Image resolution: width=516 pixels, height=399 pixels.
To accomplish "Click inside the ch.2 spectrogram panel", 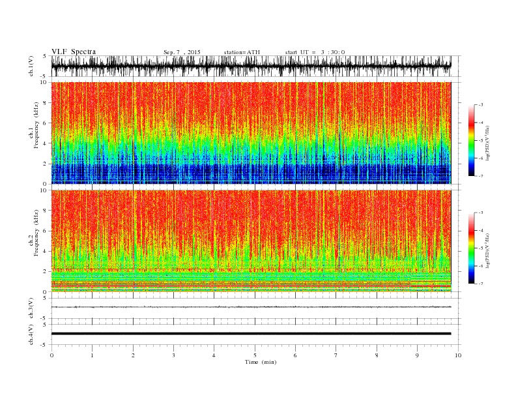I will (x=251, y=241).
